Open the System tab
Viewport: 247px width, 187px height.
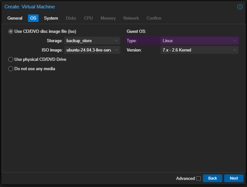[51, 18]
